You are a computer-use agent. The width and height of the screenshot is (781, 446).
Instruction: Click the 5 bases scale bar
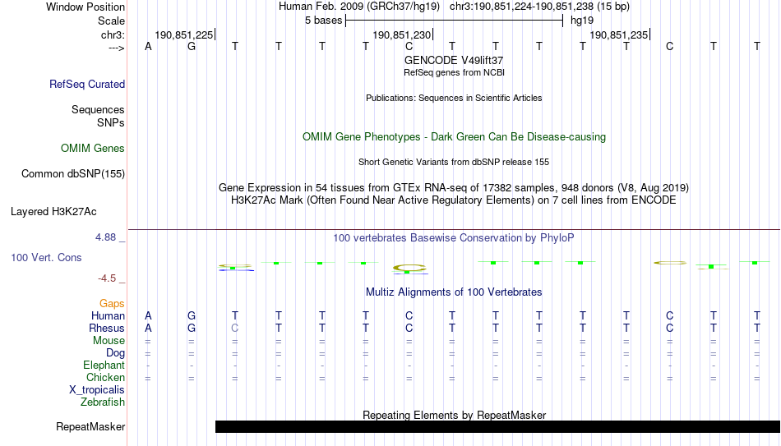[454, 21]
